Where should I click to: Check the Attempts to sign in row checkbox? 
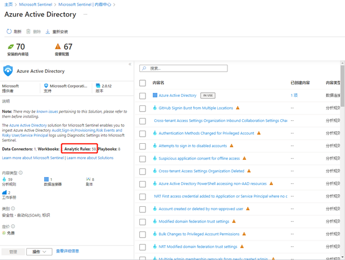tap(143, 146)
